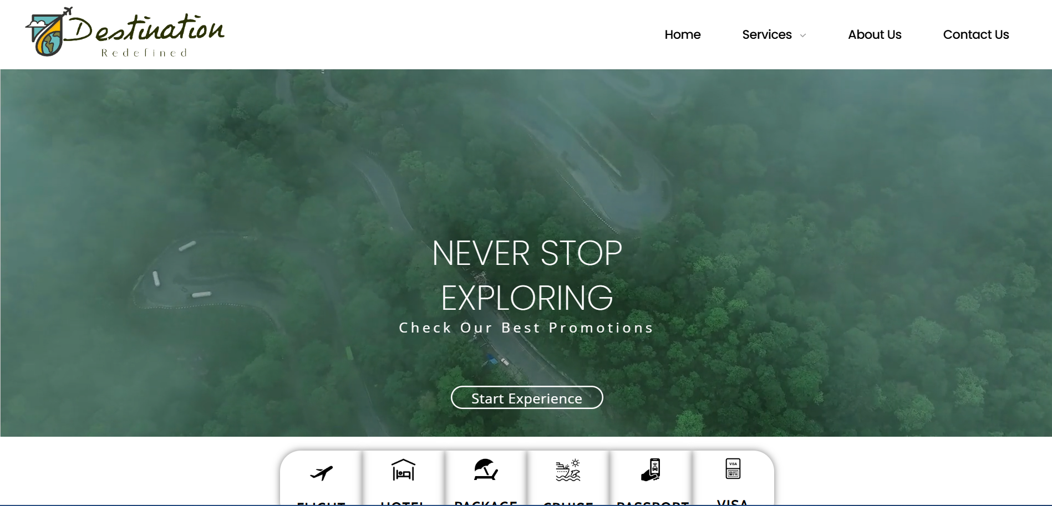Click the Redefined tagline under the logo
This screenshot has width=1052, height=506.
pyautogui.click(x=144, y=53)
